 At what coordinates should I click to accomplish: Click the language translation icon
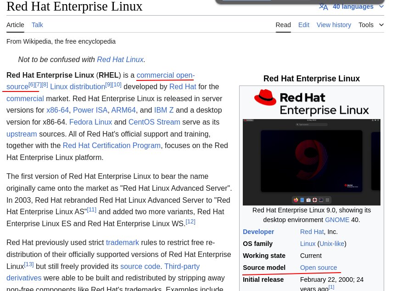pos(323,6)
